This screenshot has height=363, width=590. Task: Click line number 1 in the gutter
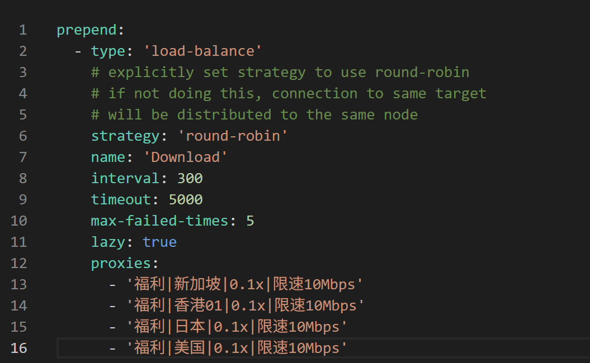click(22, 30)
